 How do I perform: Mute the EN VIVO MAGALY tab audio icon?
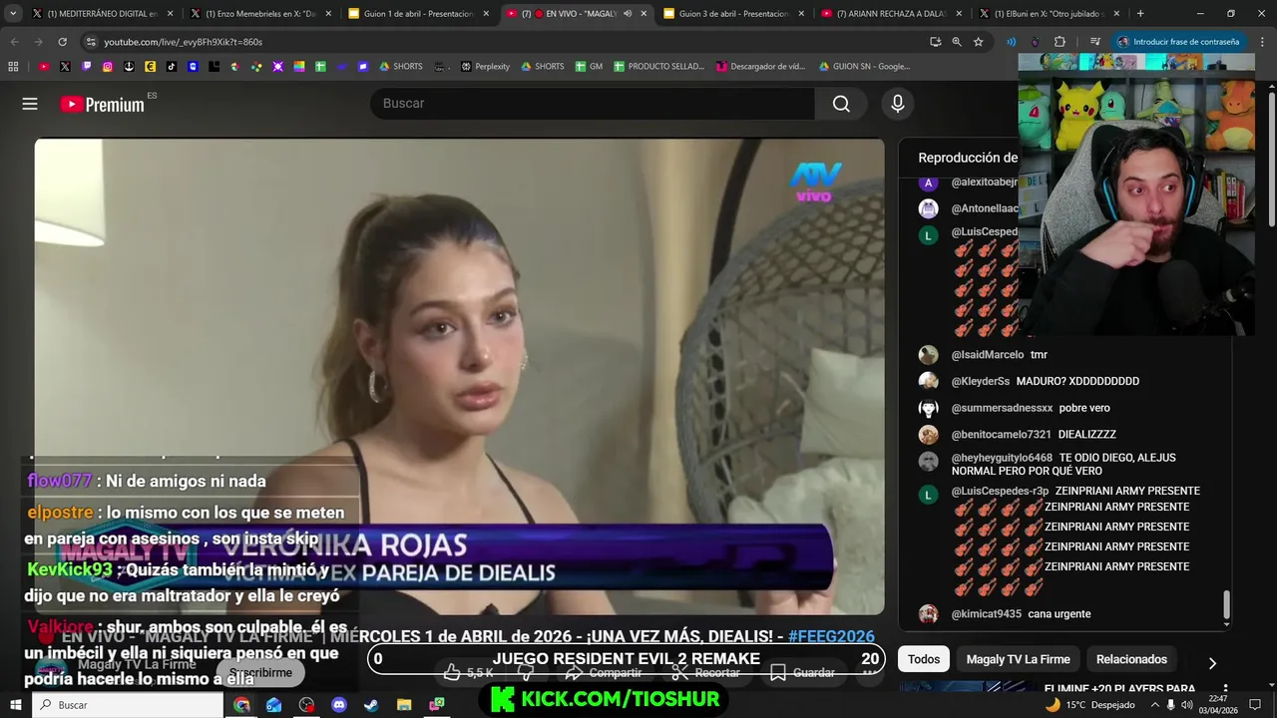[x=628, y=14]
